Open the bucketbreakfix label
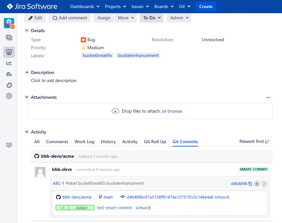The image size is (282, 223). coord(97,55)
